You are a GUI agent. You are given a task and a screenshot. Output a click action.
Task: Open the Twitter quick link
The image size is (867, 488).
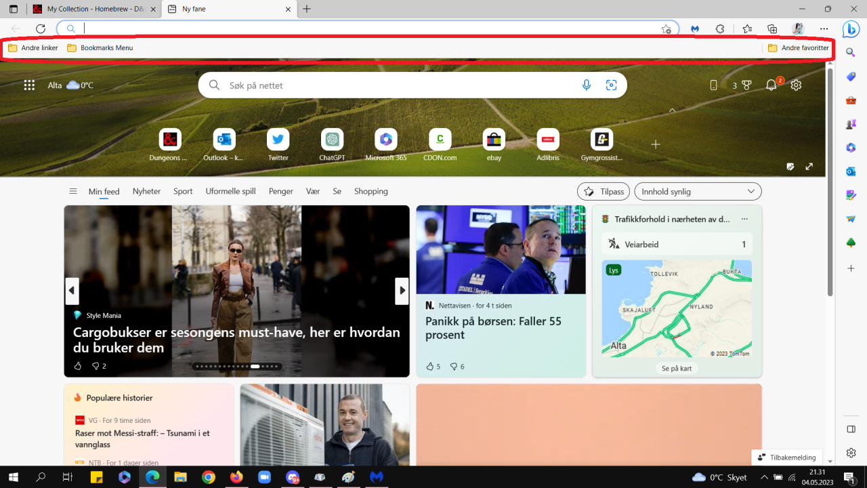(x=278, y=140)
